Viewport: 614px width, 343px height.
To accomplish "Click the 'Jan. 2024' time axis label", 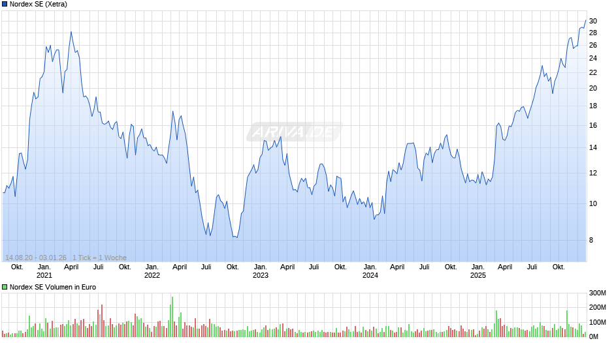I will pyautogui.click(x=370, y=271).
